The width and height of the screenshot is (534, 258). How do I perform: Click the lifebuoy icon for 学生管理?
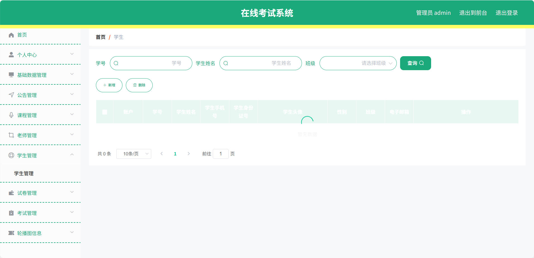(x=11, y=155)
